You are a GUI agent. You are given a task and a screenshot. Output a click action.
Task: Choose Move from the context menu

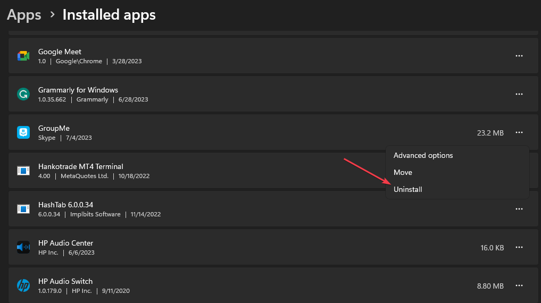click(403, 172)
